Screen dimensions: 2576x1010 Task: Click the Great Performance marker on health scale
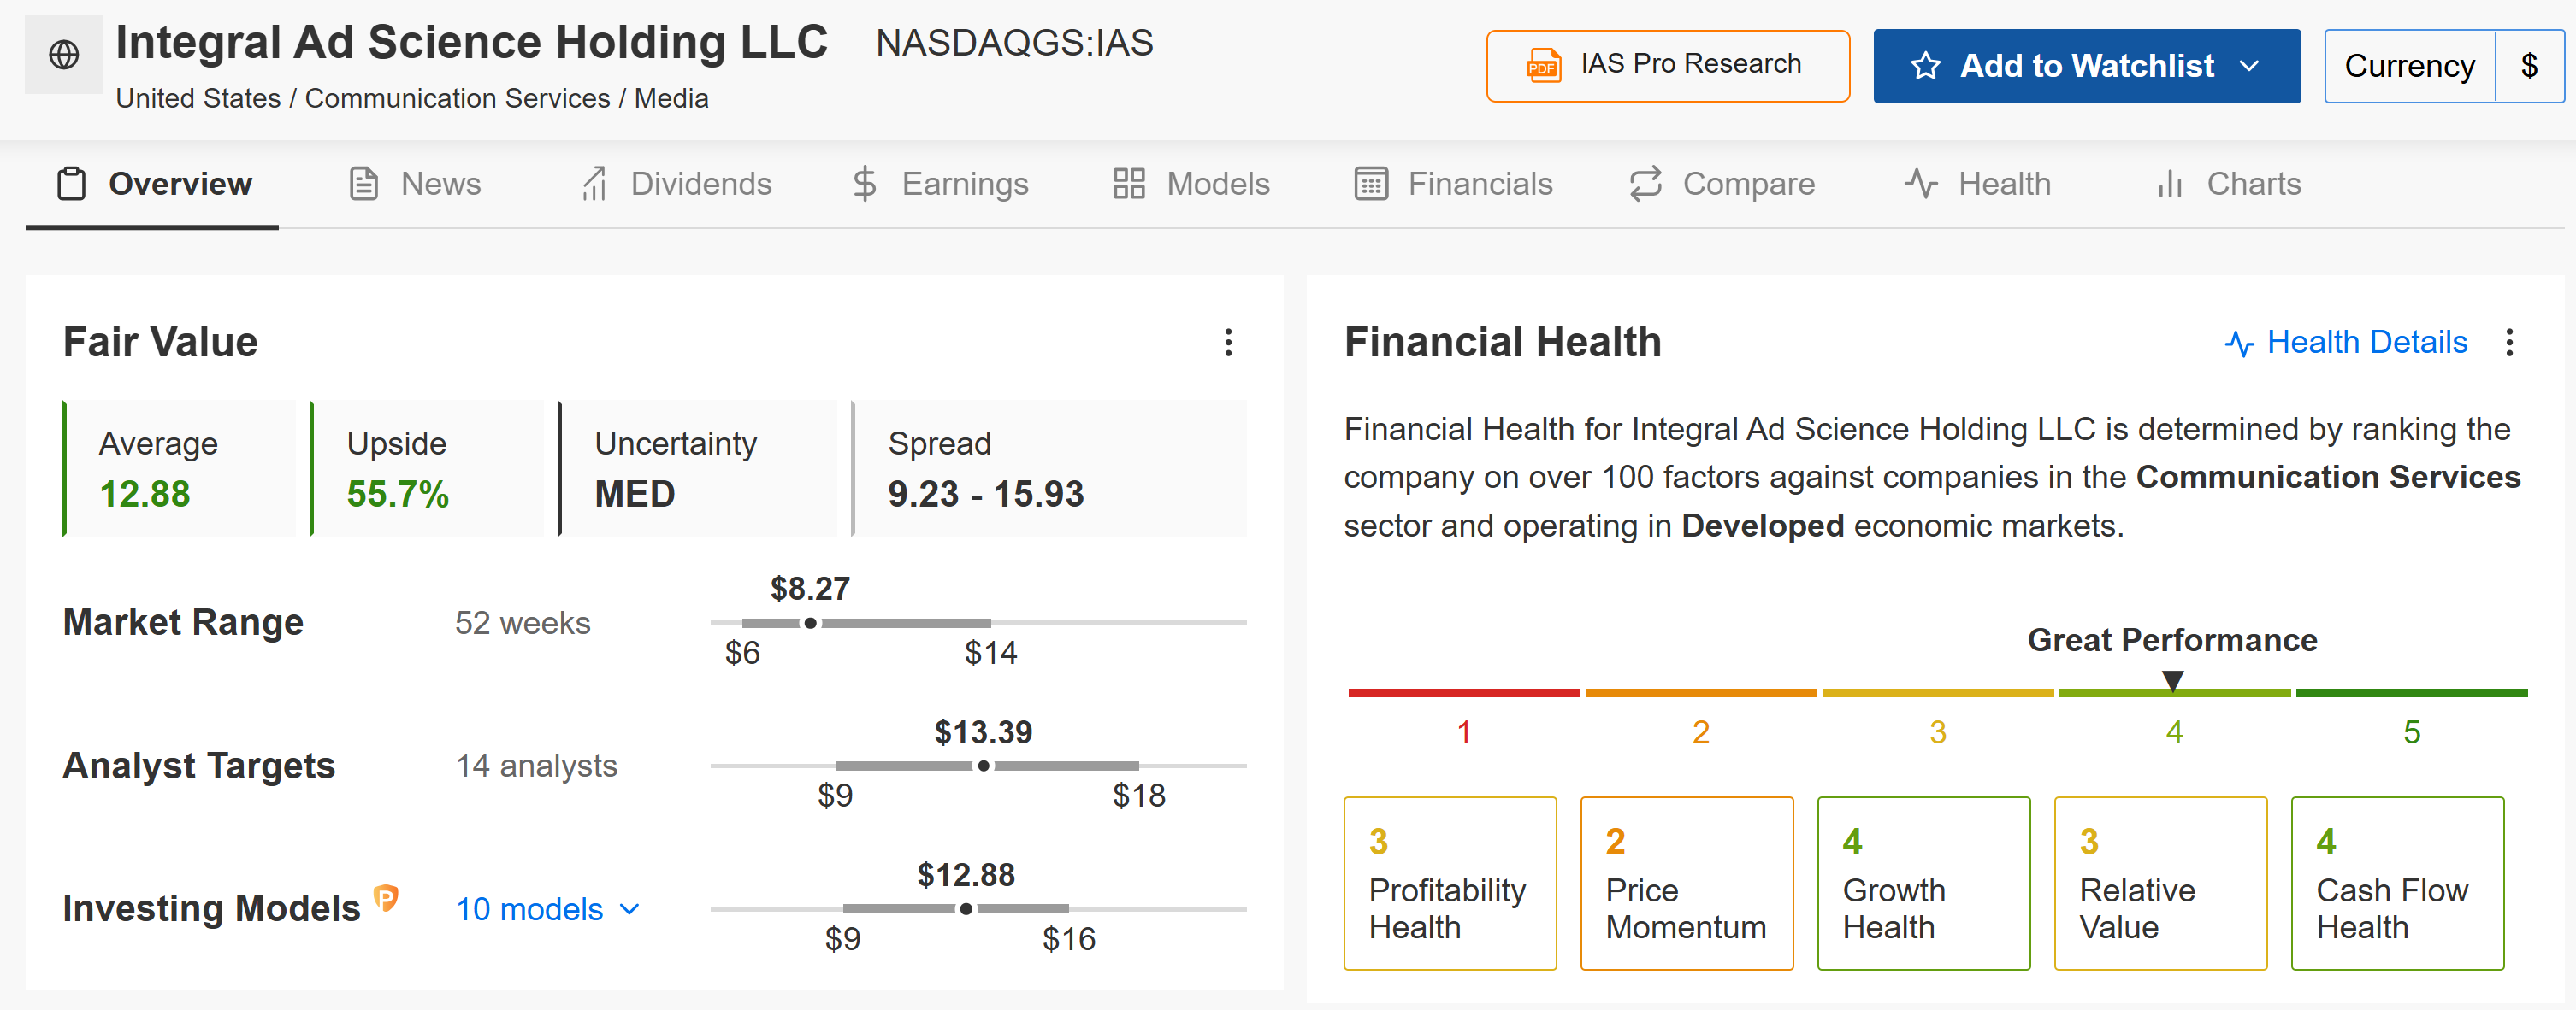[2172, 680]
